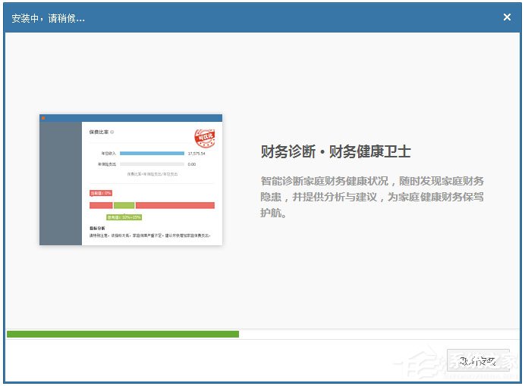
Task: Click the financial diagnosis preview thumbnail
Action: [131, 179]
